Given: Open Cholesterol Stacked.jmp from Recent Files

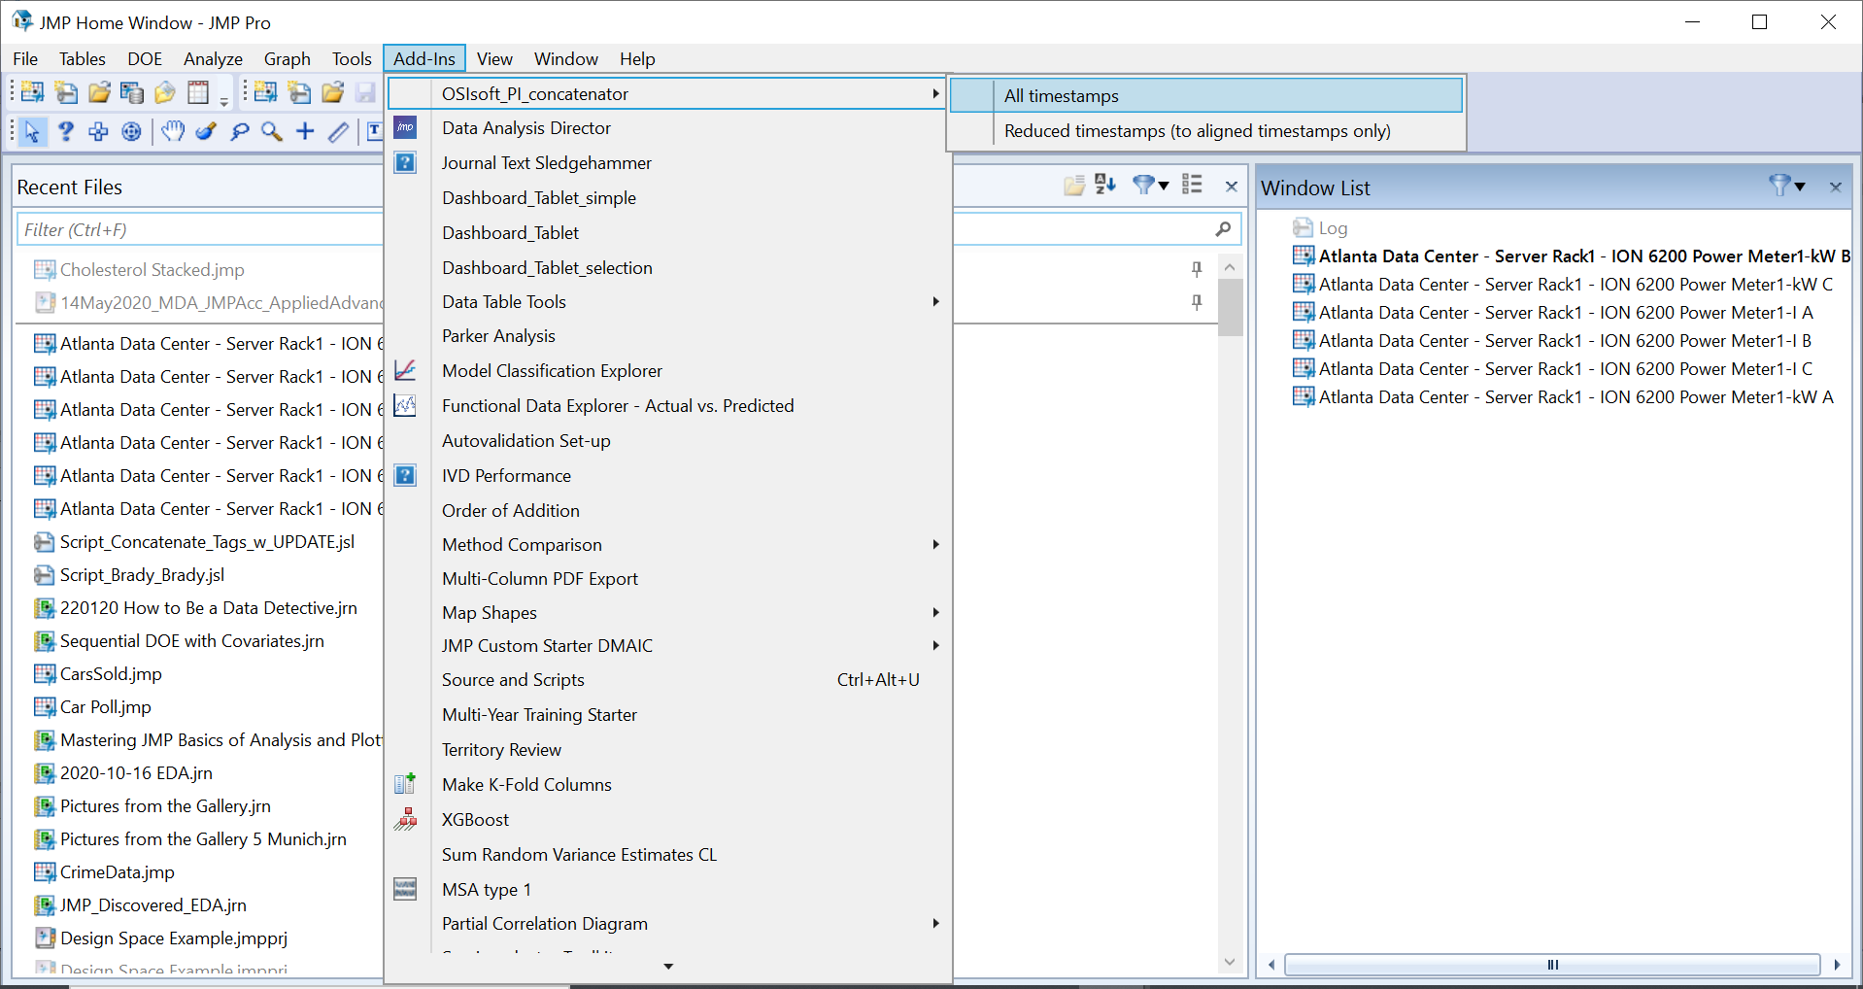Looking at the screenshot, I should (x=151, y=269).
